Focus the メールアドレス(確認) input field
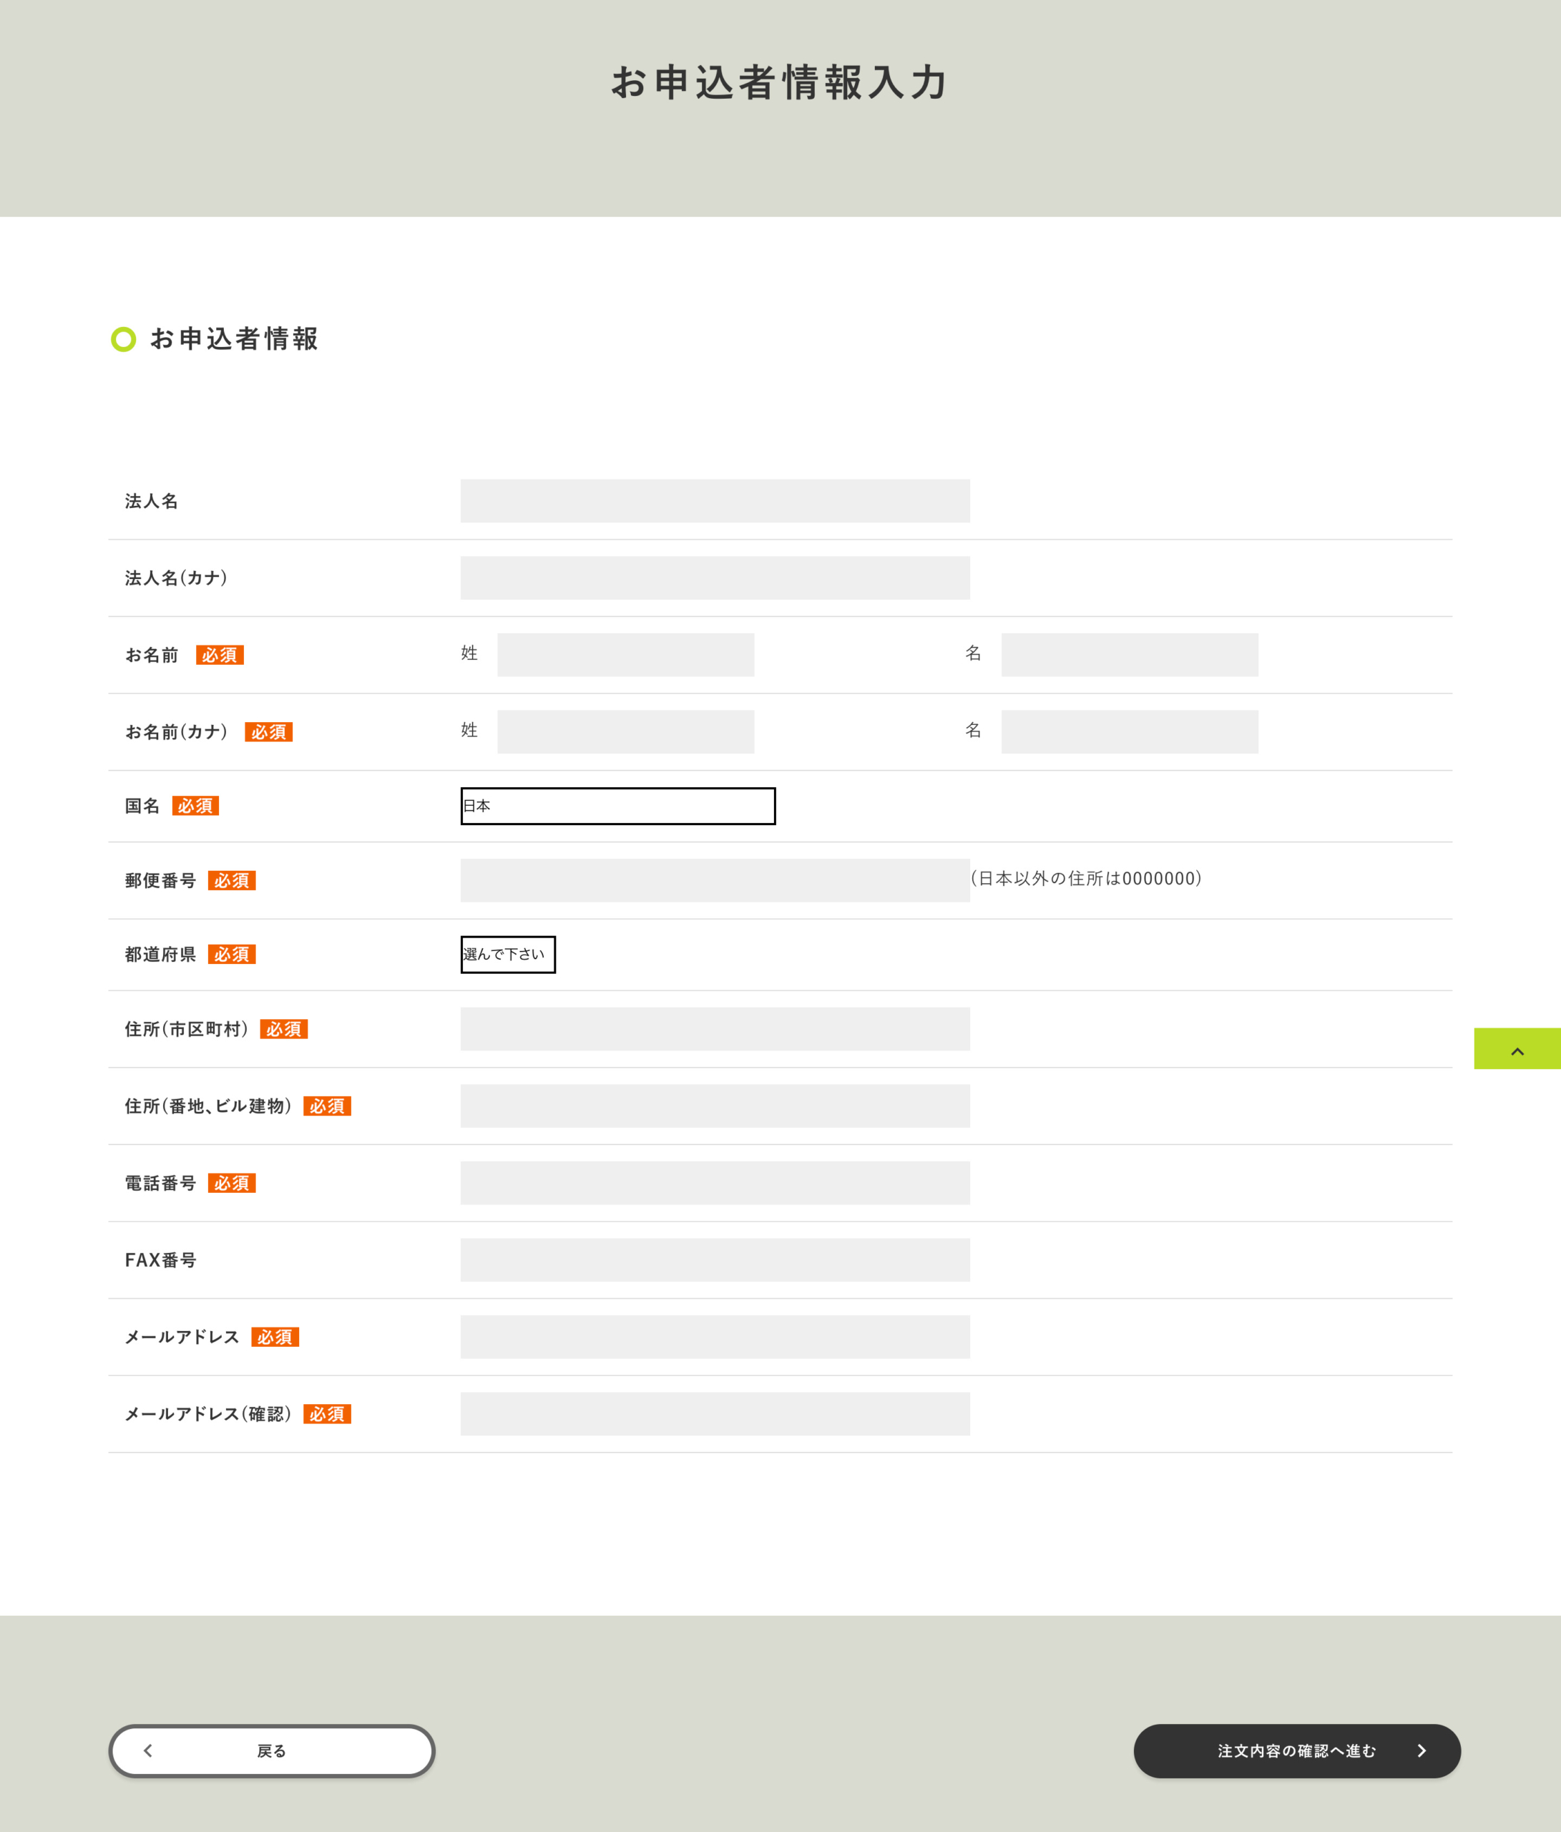Image resolution: width=1561 pixels, height=1832 pixels. coord(715,1414)
